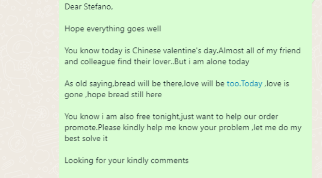Click the 'Dear Stefano,' greeting line
Screen dimensions: 322x178
click(x=89, y=7)
